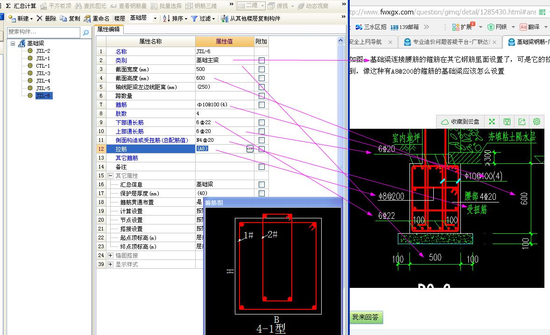Image resolution: width=550 pixels, height=335 pixels.
Task: Click the 汇总计算 sum icon
Action: point(8,6)
